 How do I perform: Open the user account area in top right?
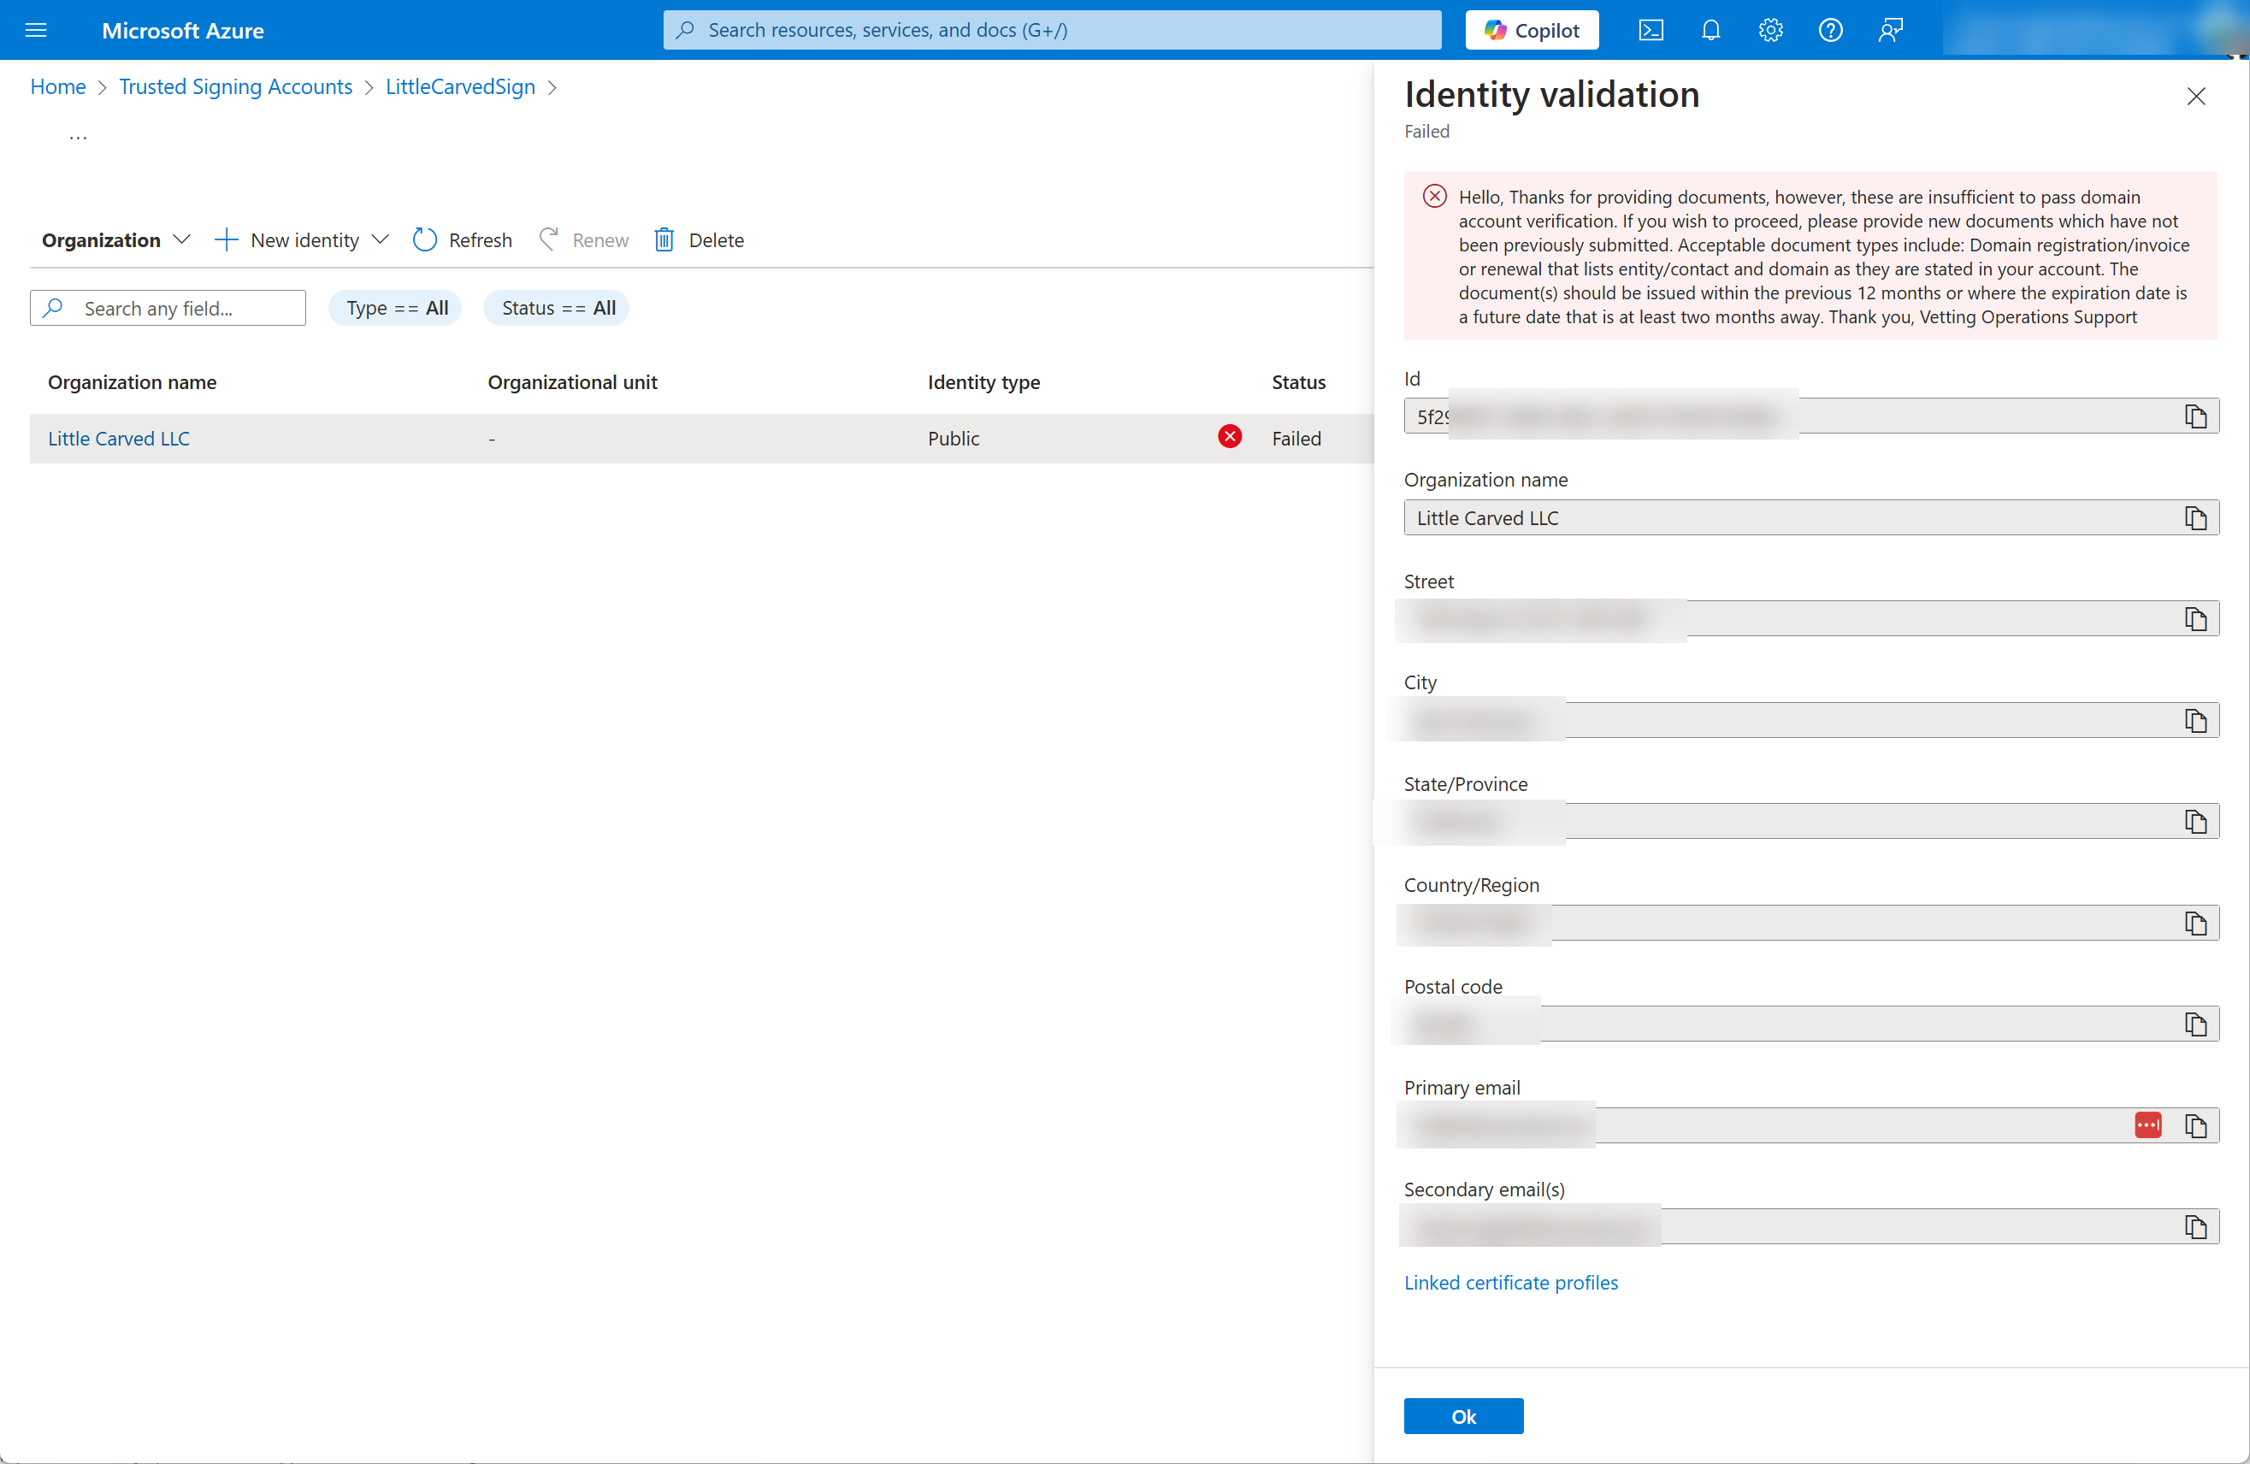coord(2094,30)
